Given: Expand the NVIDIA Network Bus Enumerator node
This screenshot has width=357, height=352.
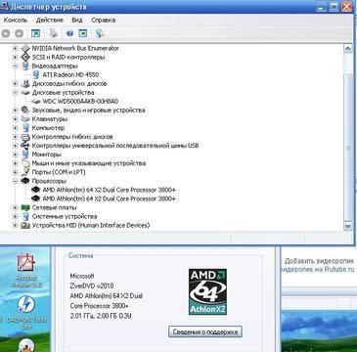Looking at the screenshot, I should click(15, 48).
